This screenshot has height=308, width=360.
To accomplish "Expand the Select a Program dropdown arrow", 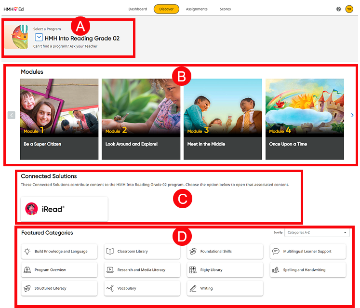I will (x=39, y=37).
